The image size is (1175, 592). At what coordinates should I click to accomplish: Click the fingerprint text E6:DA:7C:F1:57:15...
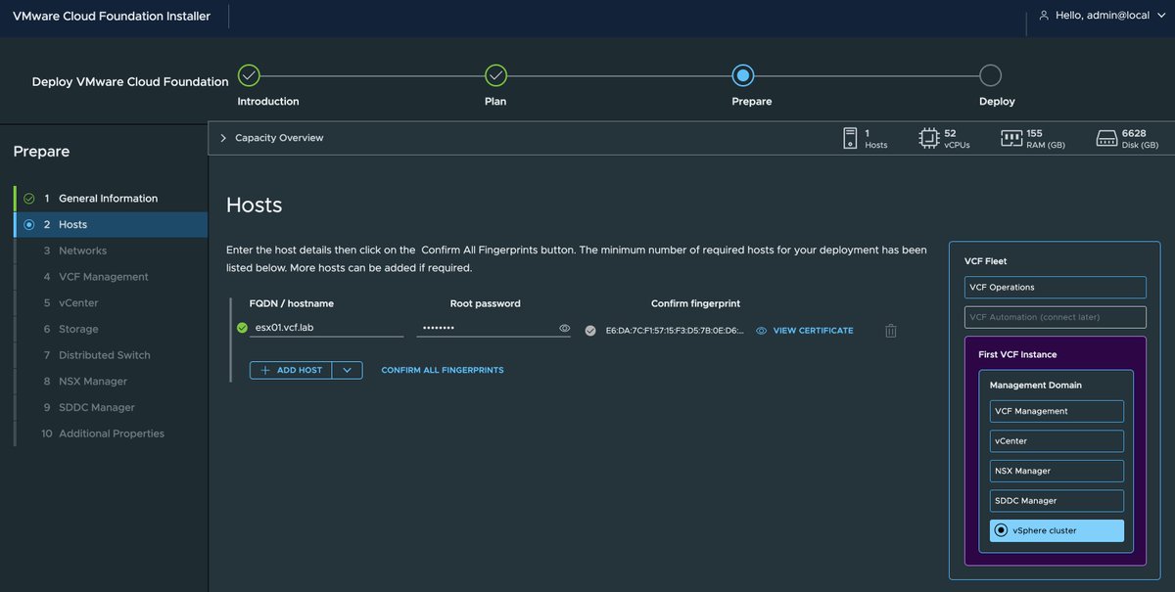click(675, 331)
